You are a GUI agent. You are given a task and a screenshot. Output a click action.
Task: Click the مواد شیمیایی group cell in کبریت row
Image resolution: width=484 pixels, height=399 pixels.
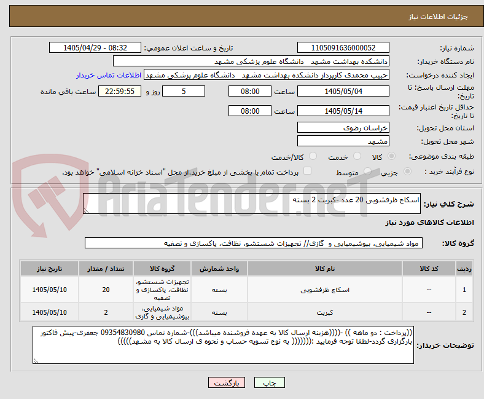pyautogui.click(x=162, y=312)
